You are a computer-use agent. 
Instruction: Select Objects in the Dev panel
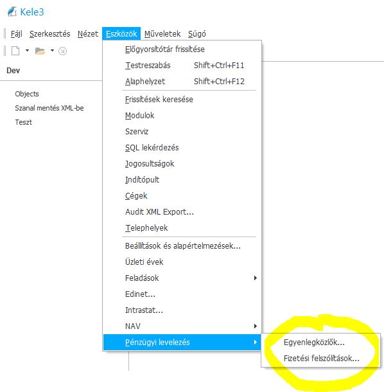coord(27,94)
